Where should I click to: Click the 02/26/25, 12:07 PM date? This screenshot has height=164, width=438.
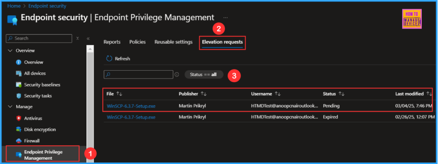(415, 117)
